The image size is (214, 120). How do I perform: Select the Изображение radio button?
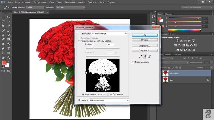[108, 94]
